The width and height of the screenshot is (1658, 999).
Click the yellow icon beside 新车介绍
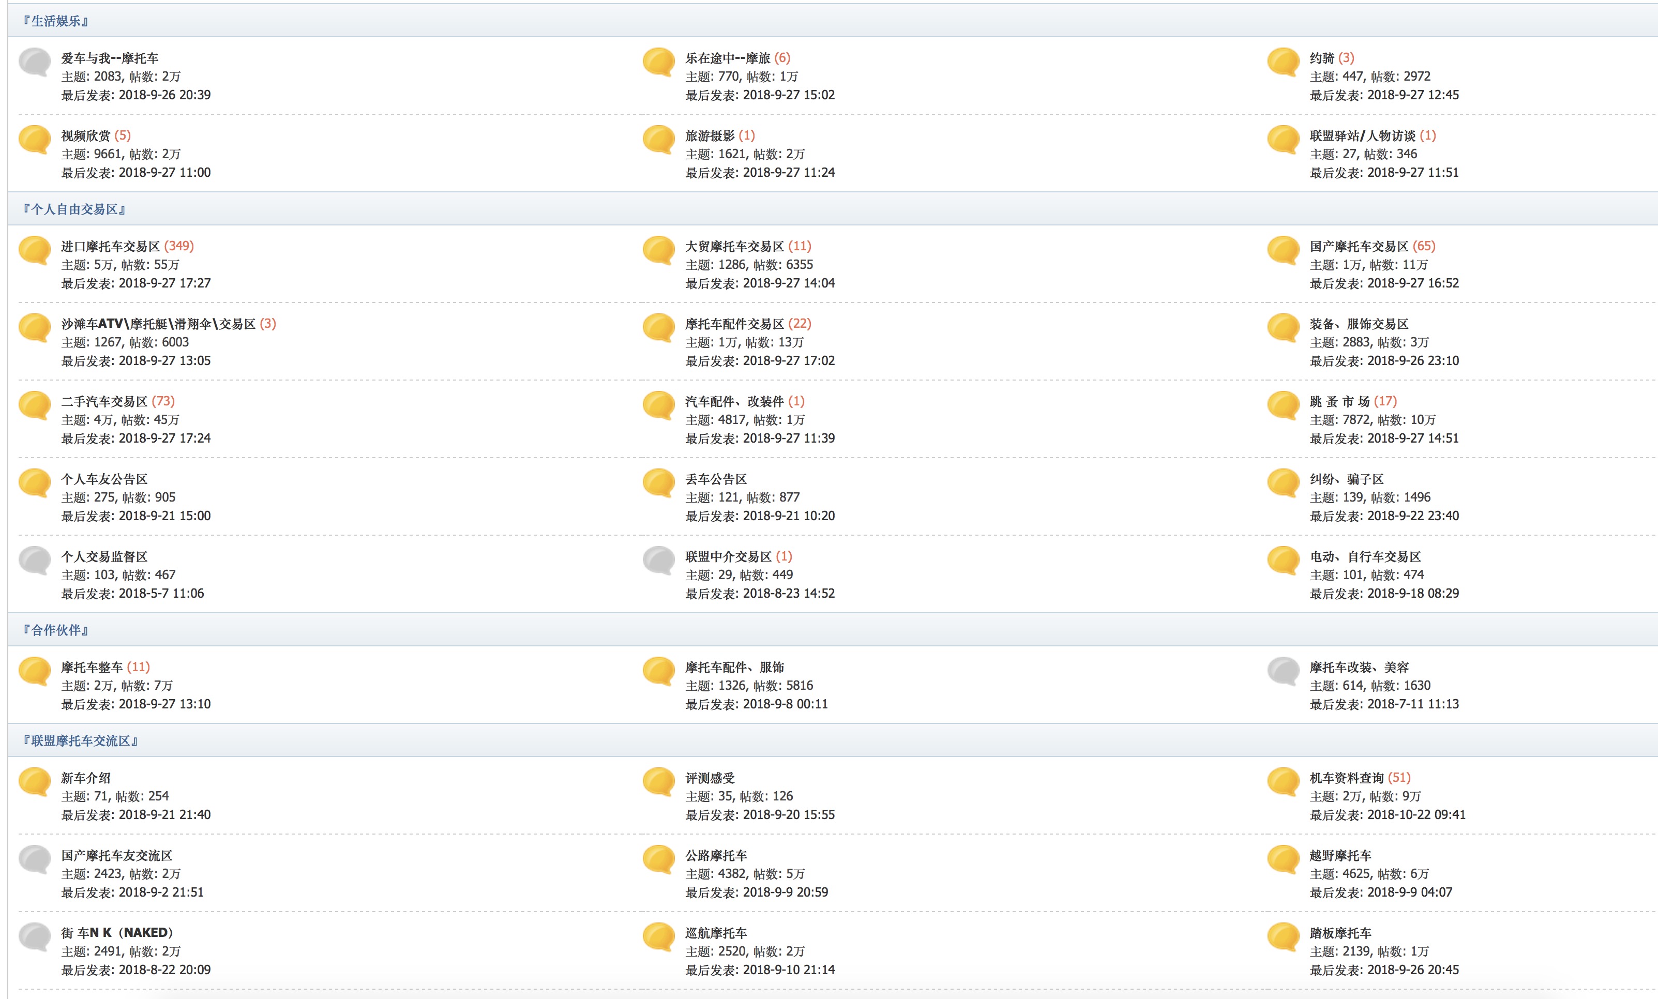pyautogui.click(x=35, y=782)
